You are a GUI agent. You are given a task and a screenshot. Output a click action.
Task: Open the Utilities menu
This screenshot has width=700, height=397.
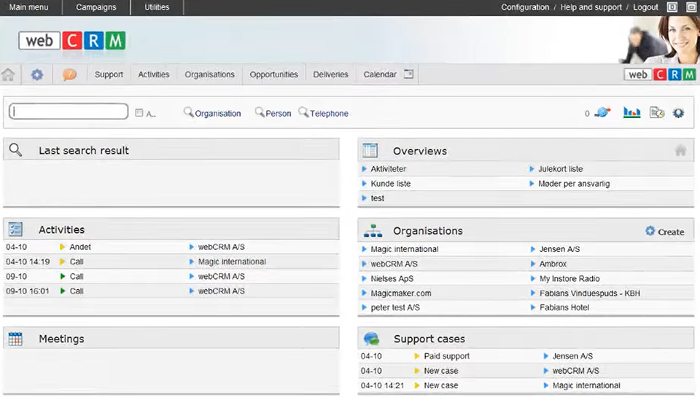pos(157,7)
